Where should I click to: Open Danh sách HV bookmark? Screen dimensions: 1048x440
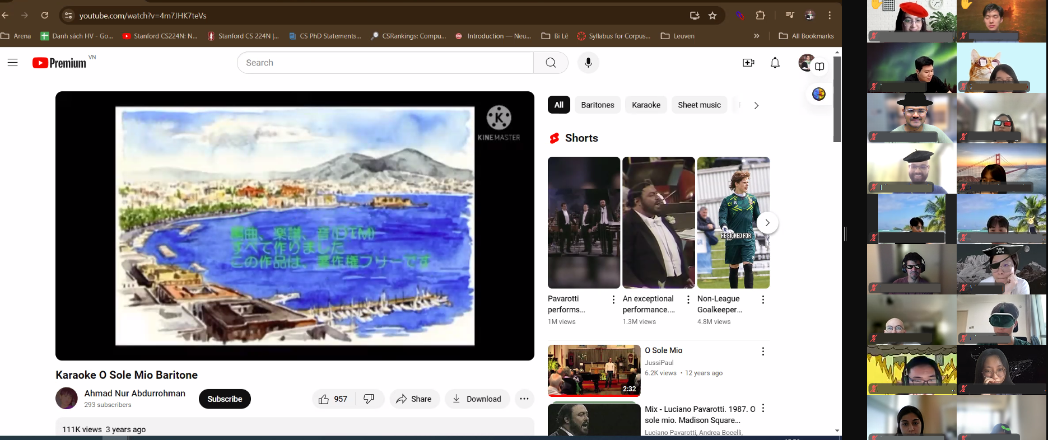[77, 36]
